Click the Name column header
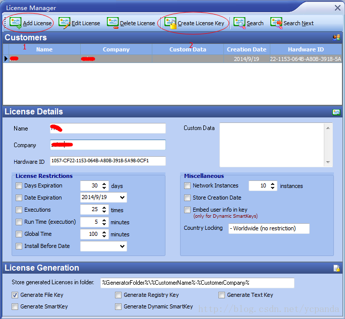The height and width of the screenshot is (319, 345). [44, 49]
